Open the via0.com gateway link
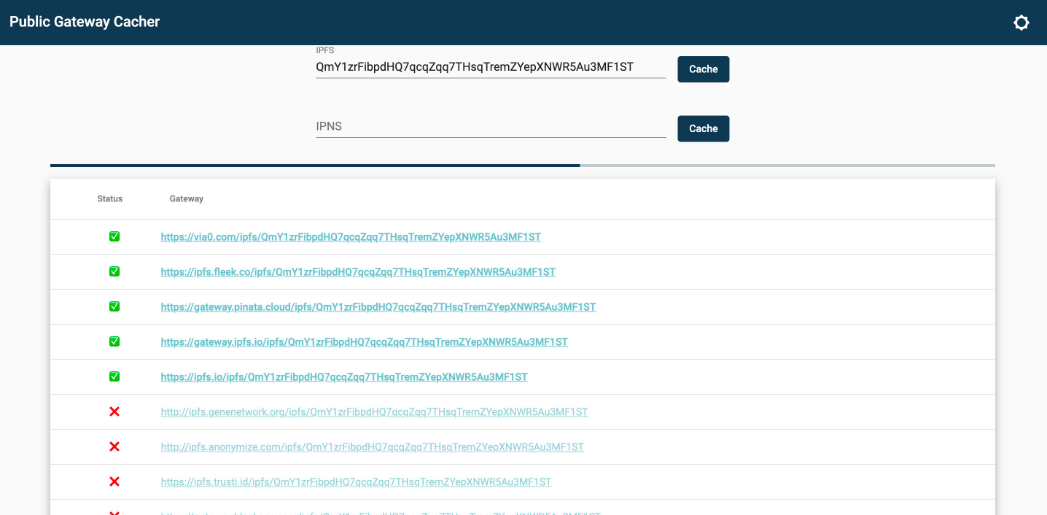This screenshot has height=515, width=1047. [351, 237]
